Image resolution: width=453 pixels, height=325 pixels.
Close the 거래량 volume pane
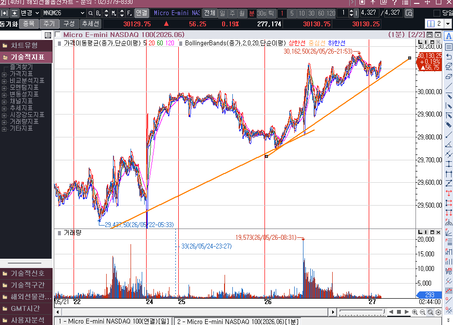tap(438, 232)
